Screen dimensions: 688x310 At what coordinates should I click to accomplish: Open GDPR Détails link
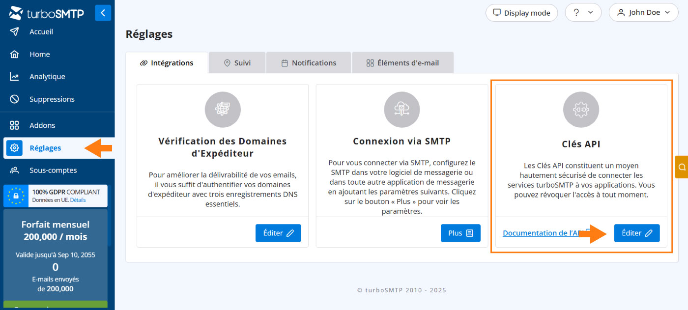78,200
